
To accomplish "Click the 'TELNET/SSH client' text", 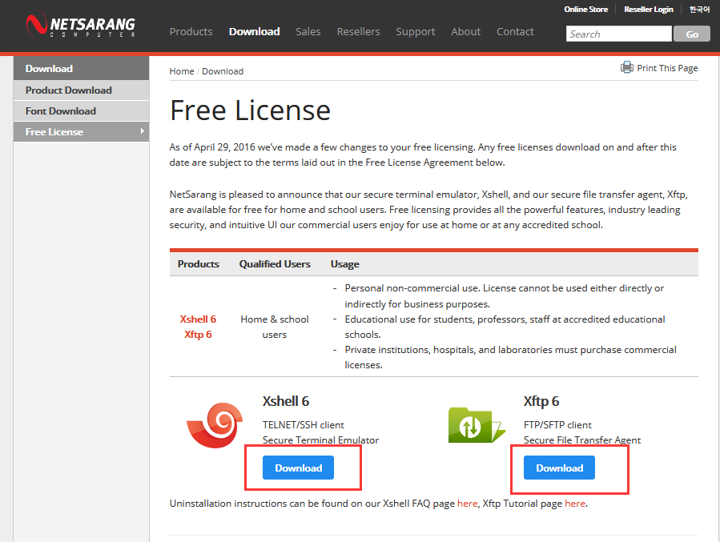I will (303, 425).
